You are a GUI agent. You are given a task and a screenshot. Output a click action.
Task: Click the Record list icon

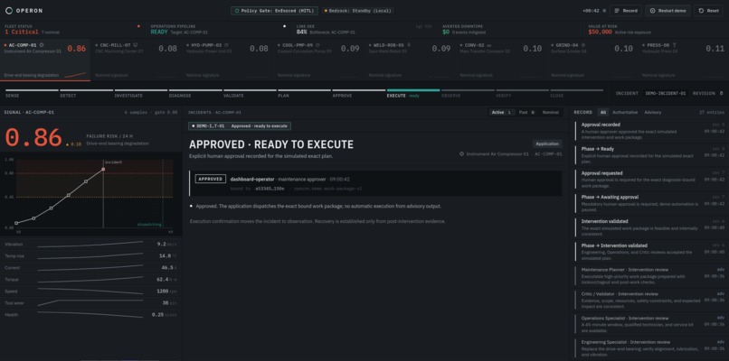pyautogui.click(x=617, y=10)
